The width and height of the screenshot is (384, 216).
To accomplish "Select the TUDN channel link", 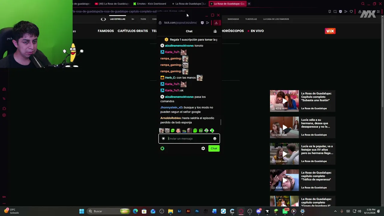I will 143,19.
